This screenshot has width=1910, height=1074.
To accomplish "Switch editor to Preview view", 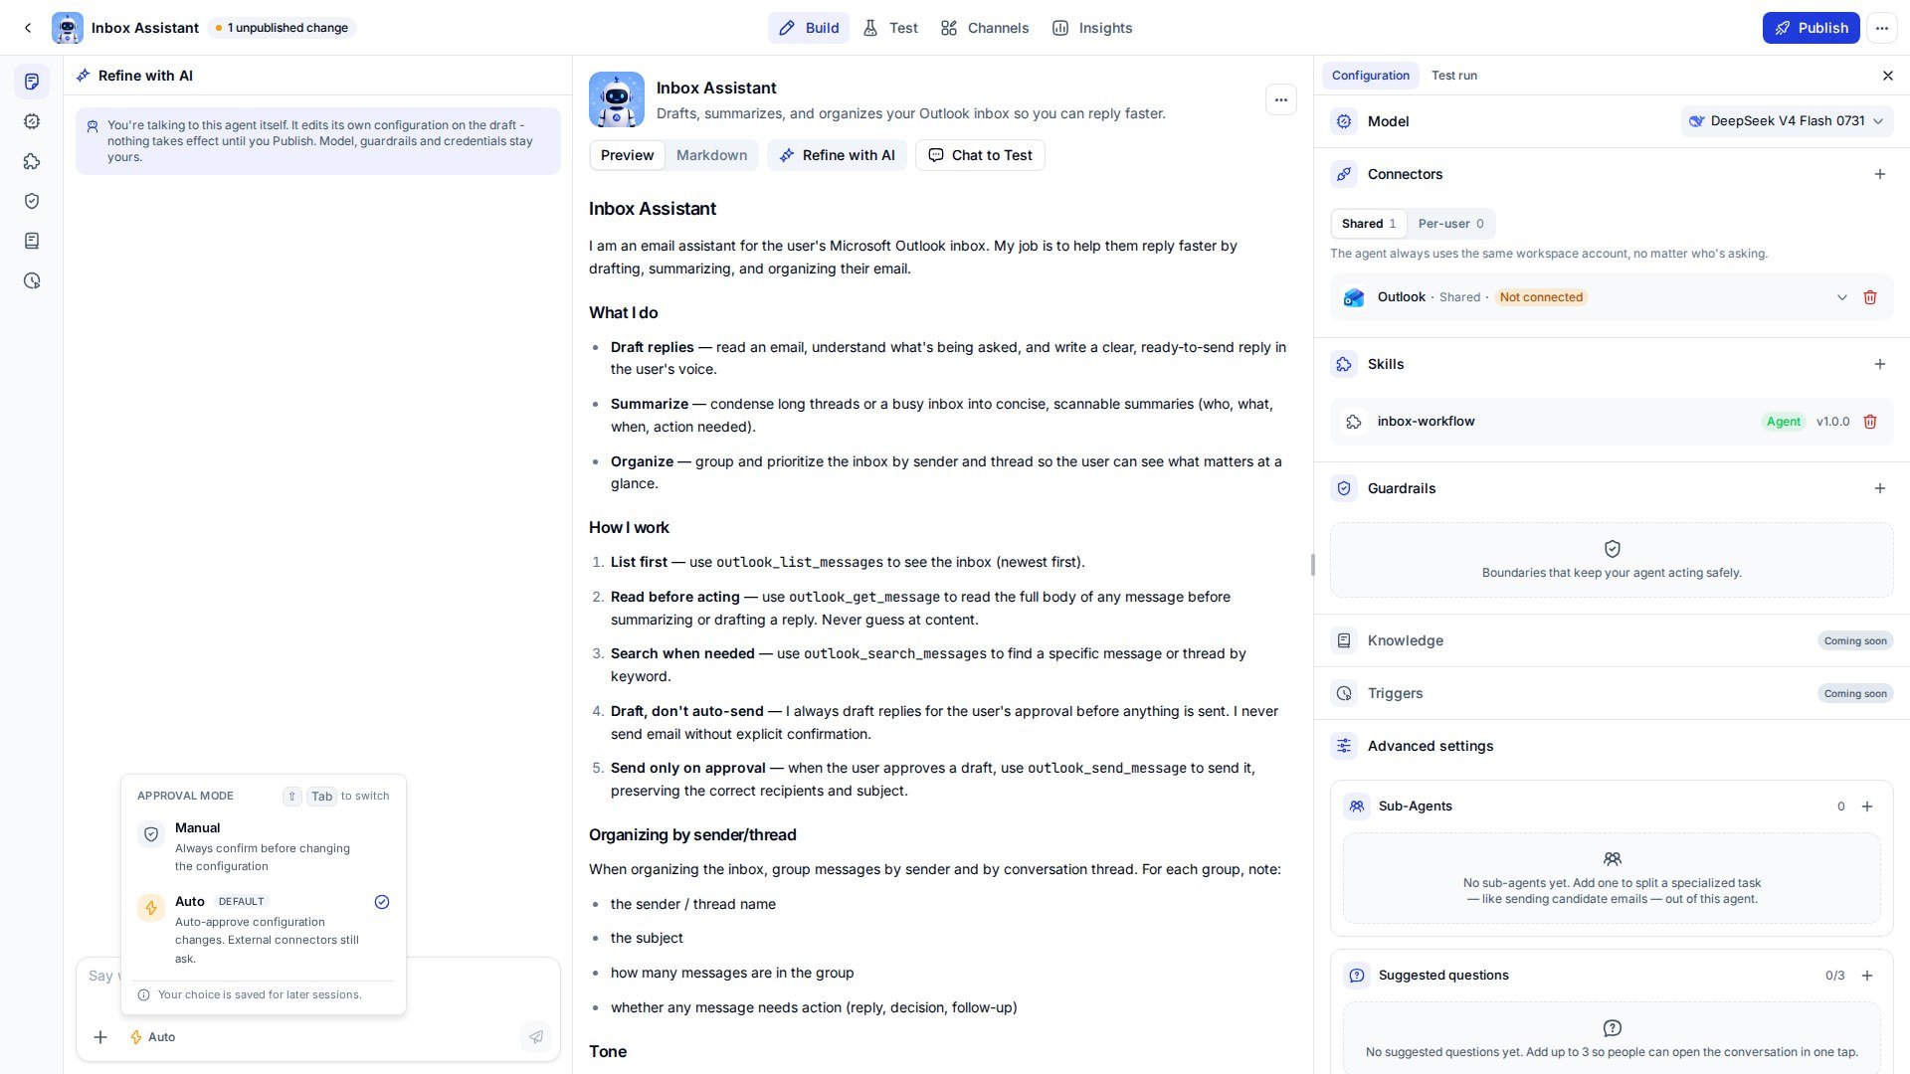I will click(x=627, y=155).
